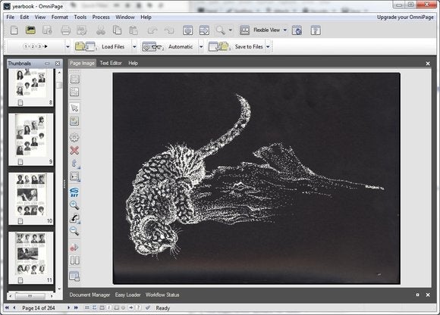Open the Process menu

(101, 17)
